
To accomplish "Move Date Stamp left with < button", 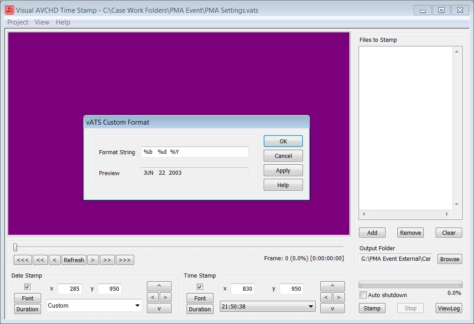I will [153, 297].
